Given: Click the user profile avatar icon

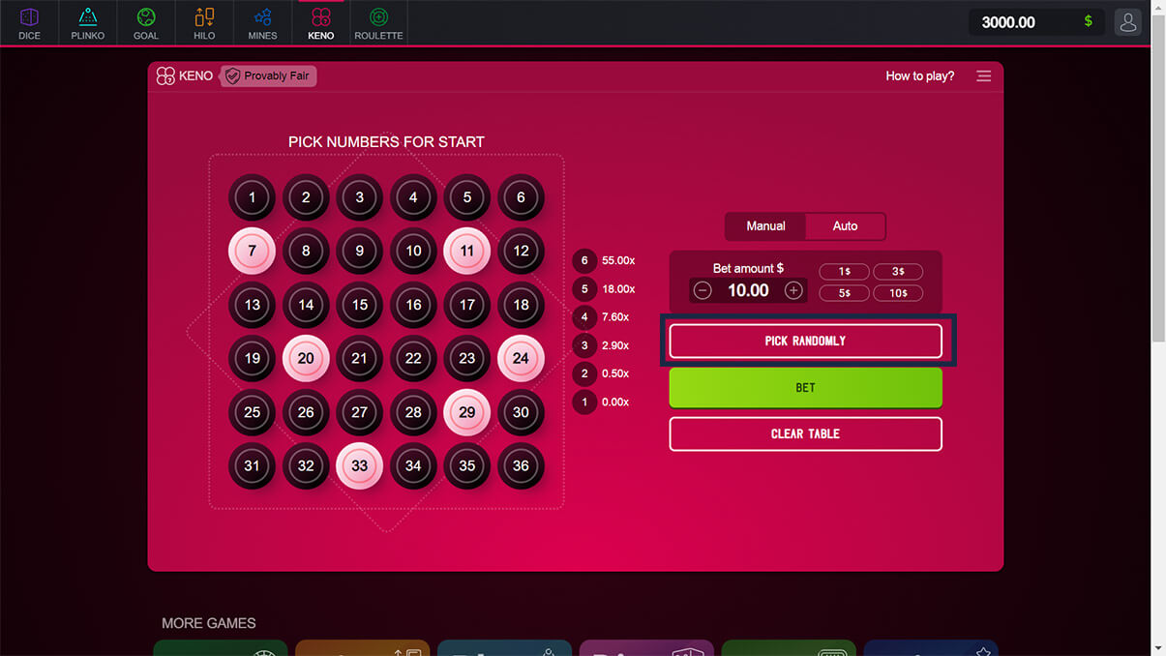Looking at the screenshot, I should pyautogui.click(x=1127, y=22).
